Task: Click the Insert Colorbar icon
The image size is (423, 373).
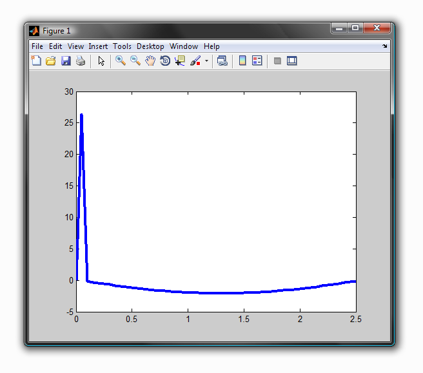Action: coord(242,61)
